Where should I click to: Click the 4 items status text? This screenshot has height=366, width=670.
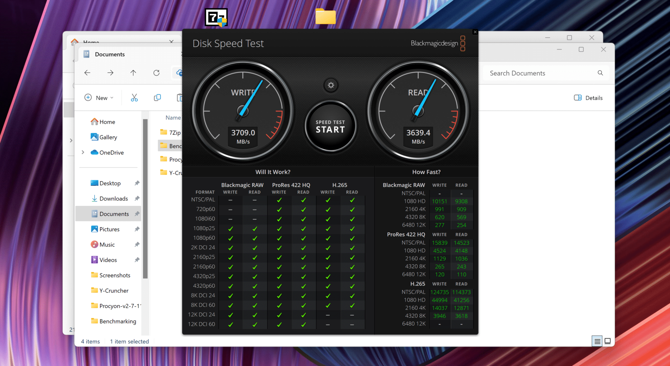pyautogui.click(x=90, y=341)
